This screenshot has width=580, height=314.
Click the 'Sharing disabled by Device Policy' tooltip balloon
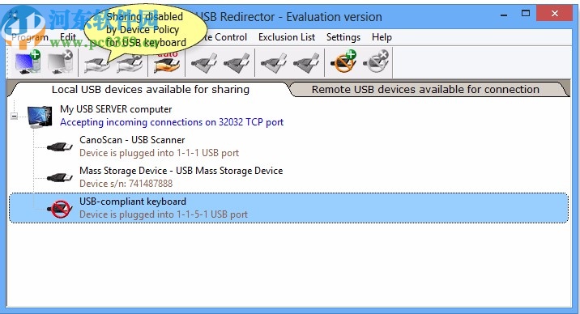click(145, 30)
